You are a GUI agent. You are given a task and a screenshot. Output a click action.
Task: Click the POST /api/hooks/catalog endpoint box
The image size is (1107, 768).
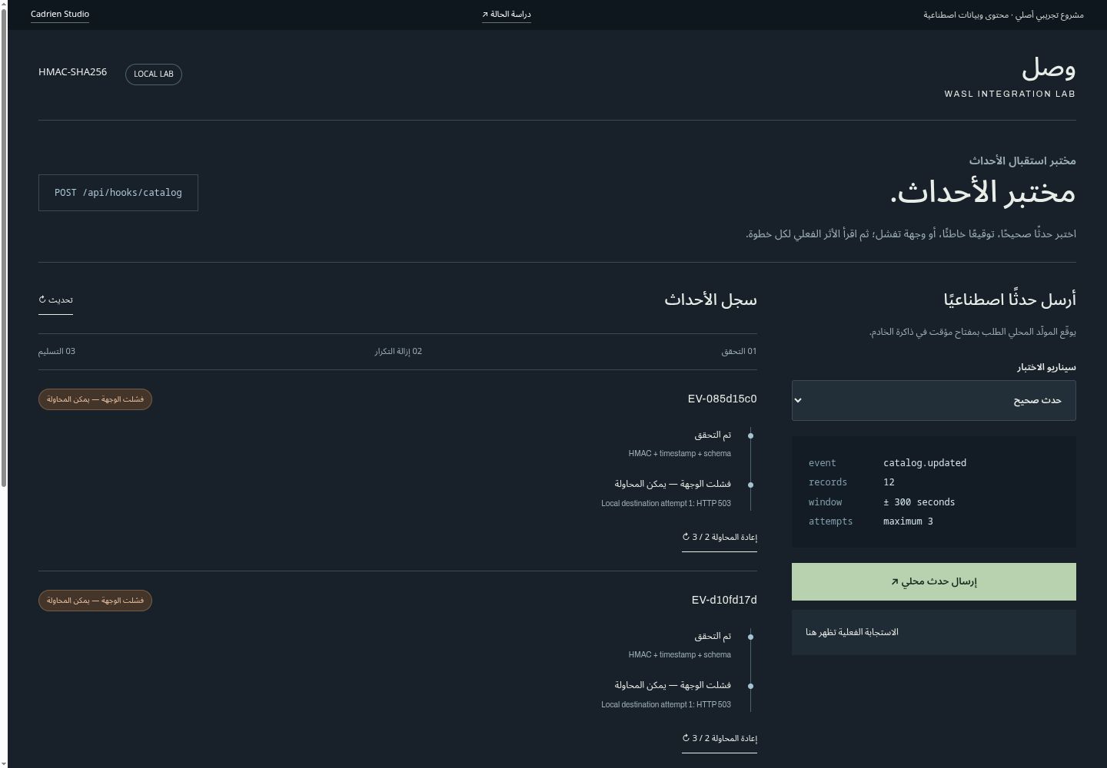click(118, 193)
